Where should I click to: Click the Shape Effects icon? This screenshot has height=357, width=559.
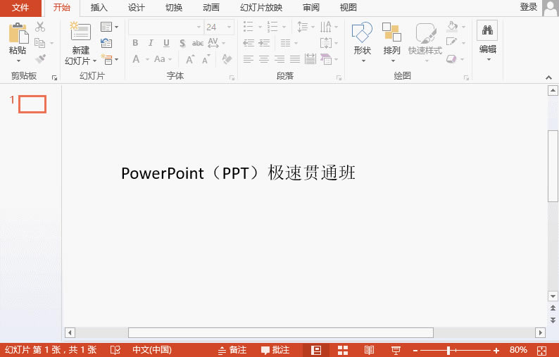point(452,59)
